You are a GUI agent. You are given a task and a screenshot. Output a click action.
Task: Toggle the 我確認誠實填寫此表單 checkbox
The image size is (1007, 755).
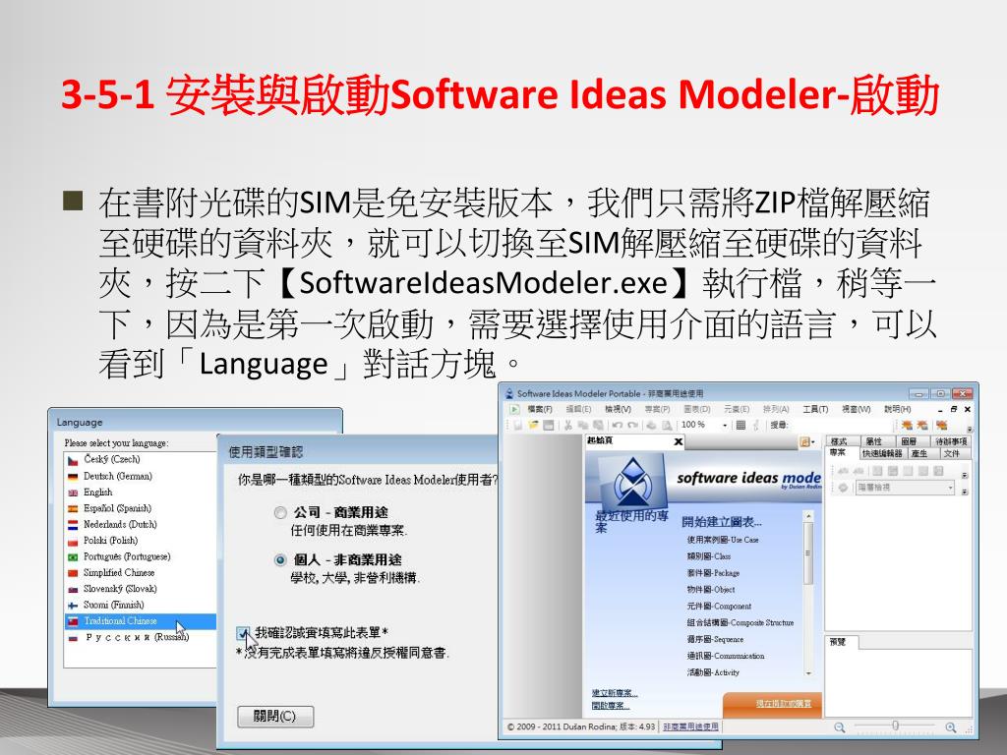[x=243, y=634]
